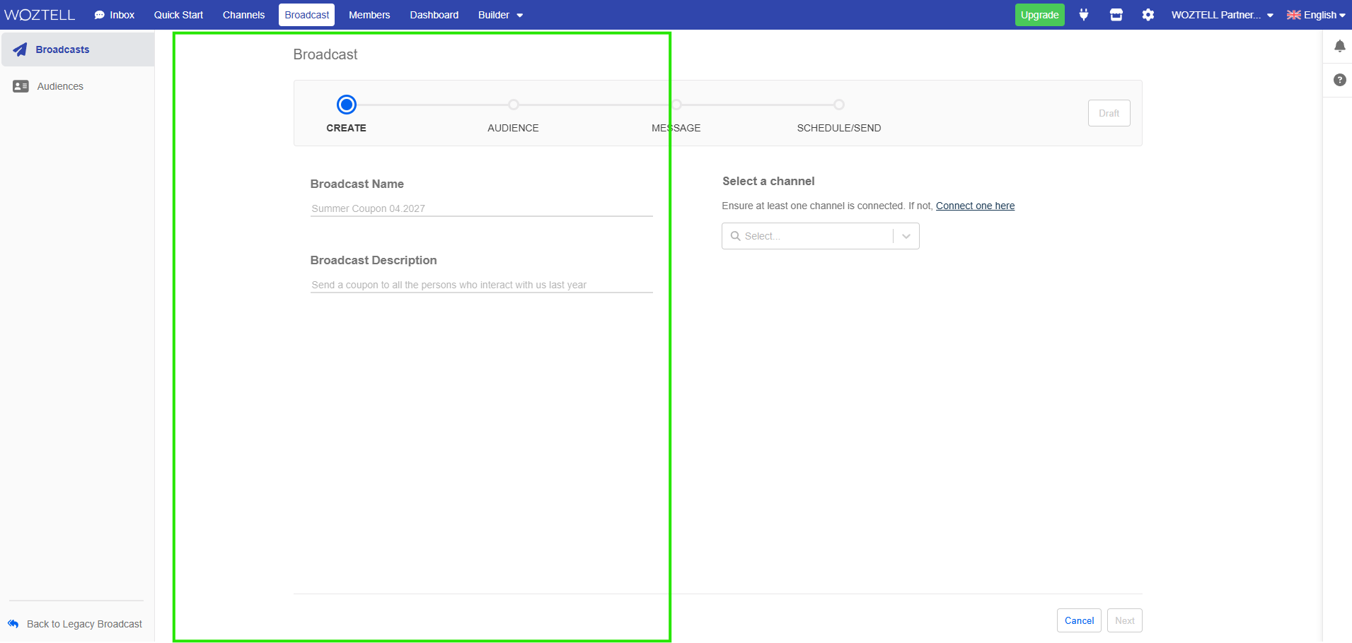Follow the Connect one here link
The height and width of the screenshot is (643, 1352).
point(975,206)
